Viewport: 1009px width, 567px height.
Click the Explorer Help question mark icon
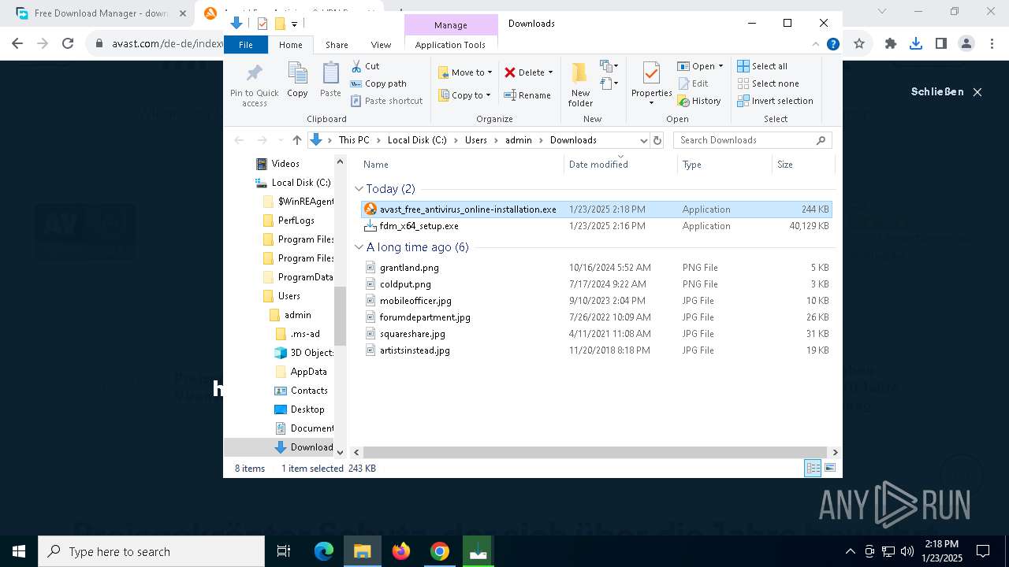(x=832, y=45)
